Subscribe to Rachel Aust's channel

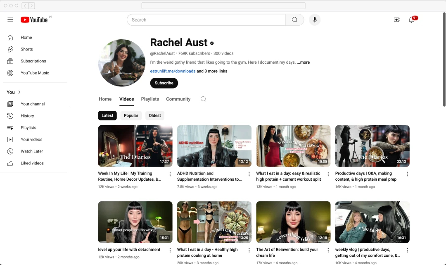coord(164,83)
